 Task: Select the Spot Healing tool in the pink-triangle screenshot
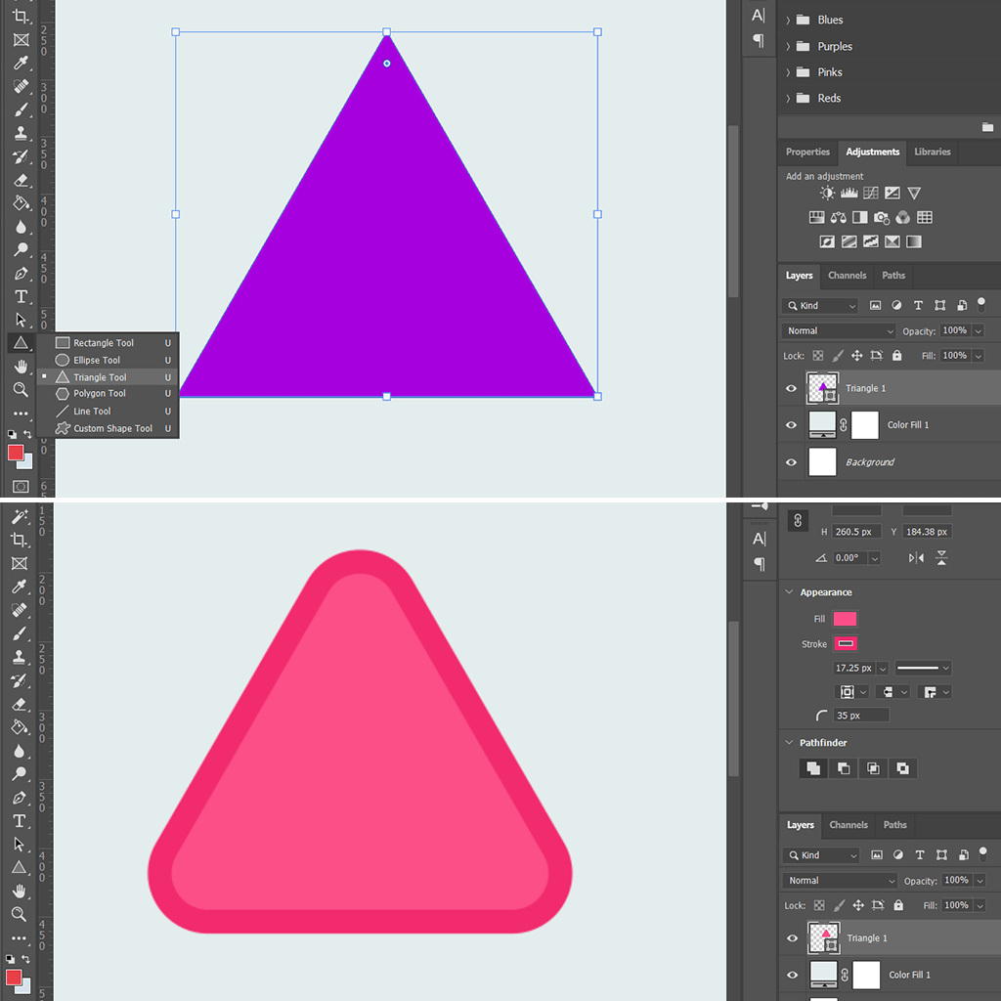point(20,610)
